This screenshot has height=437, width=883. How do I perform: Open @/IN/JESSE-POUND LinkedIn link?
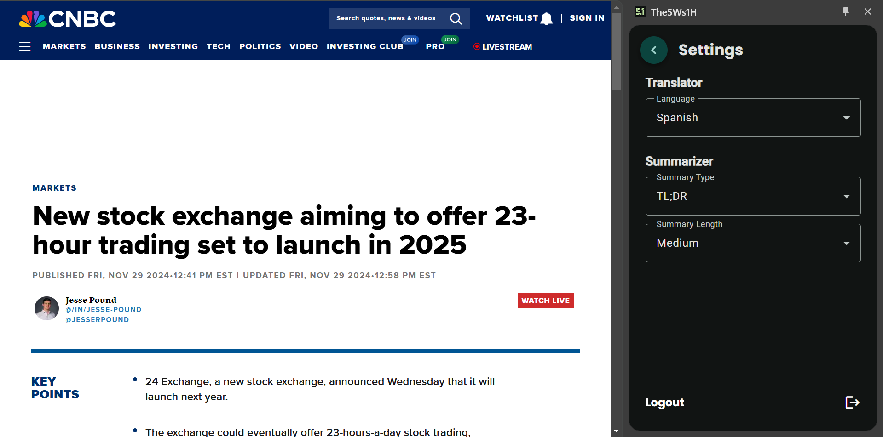(x=103, y=310)
